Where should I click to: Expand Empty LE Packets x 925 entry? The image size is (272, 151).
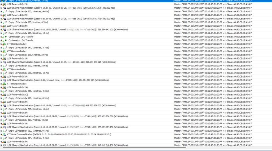coord(1,33)
